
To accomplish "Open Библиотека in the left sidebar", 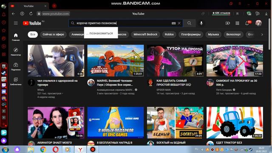I will (x=16, y=81).
